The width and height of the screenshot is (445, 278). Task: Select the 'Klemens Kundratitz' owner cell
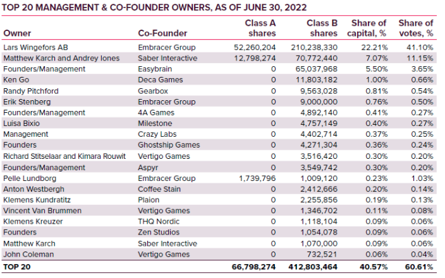37,200
